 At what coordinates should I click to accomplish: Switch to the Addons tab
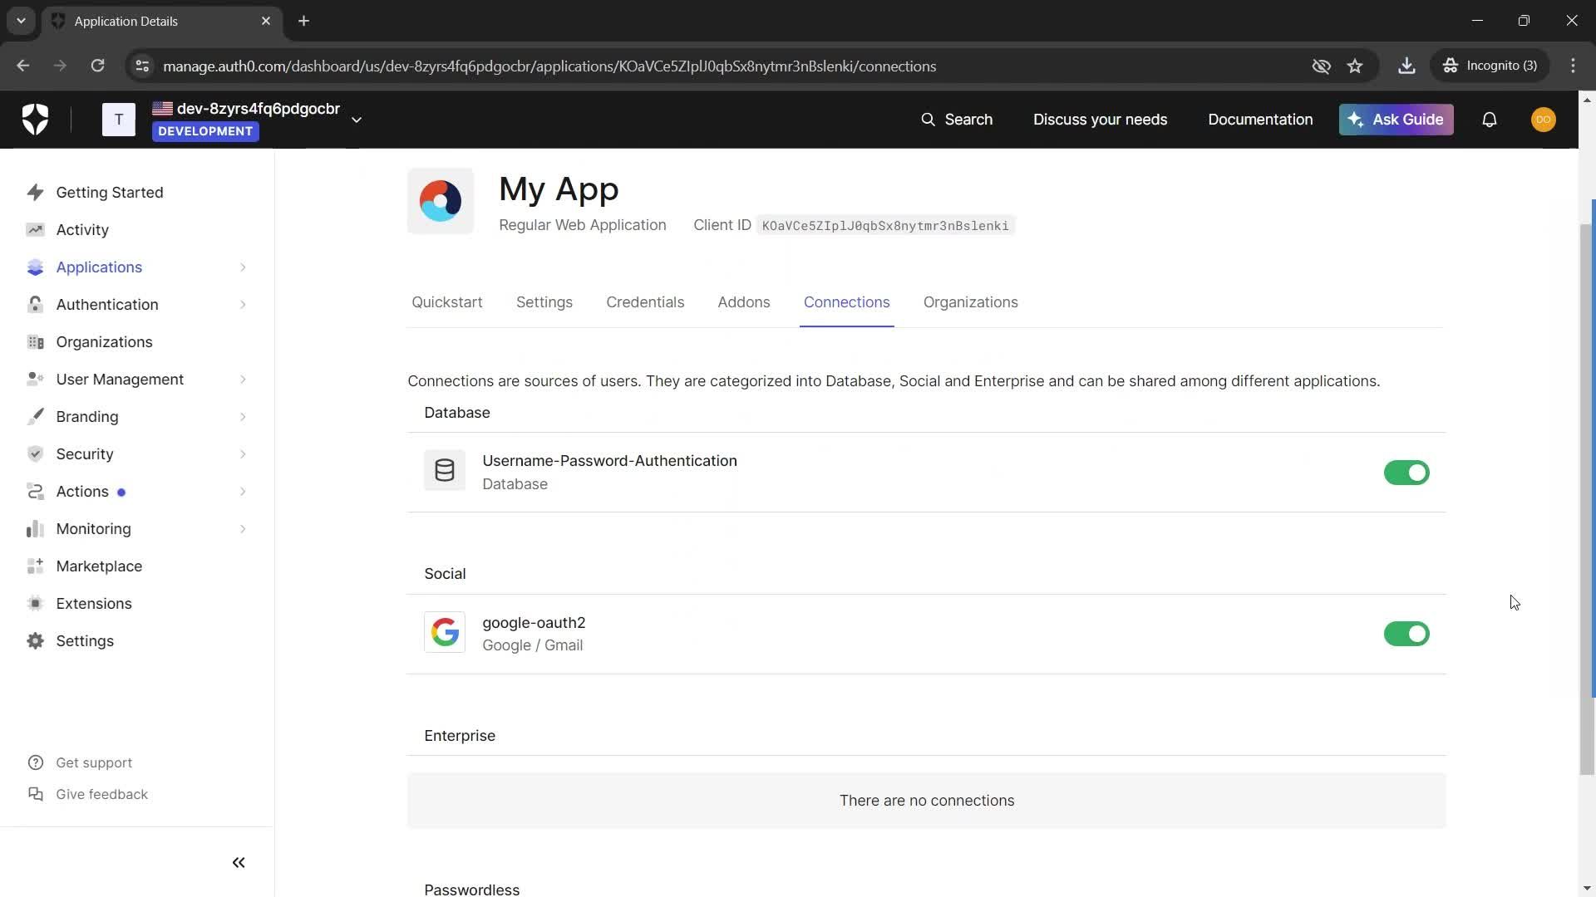744,302
